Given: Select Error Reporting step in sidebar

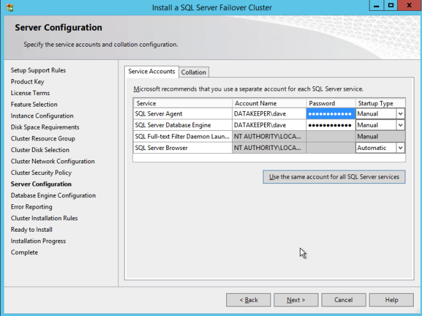Looking at the screenshot, I should tap(31, 207).
